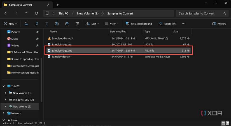The image size is (231, 126).
Task: Go up one folder level with the up arrow
Action: tap(26, 13)
